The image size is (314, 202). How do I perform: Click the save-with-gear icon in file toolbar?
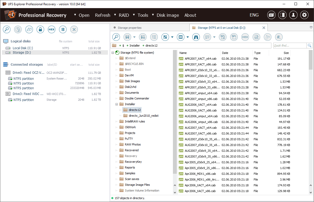143,37
